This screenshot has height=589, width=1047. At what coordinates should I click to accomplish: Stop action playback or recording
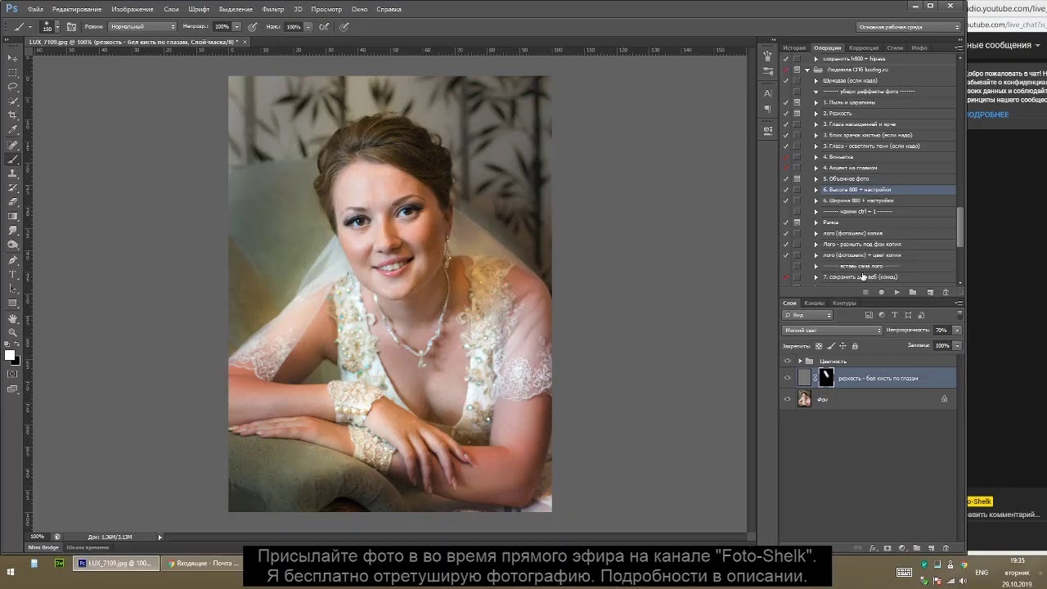click(865, 292)
